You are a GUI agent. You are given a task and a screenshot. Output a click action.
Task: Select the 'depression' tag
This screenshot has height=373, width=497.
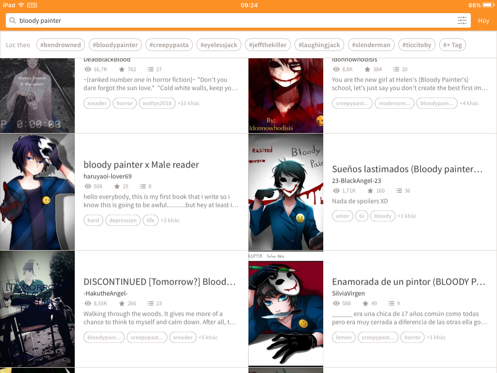(123, 220)
